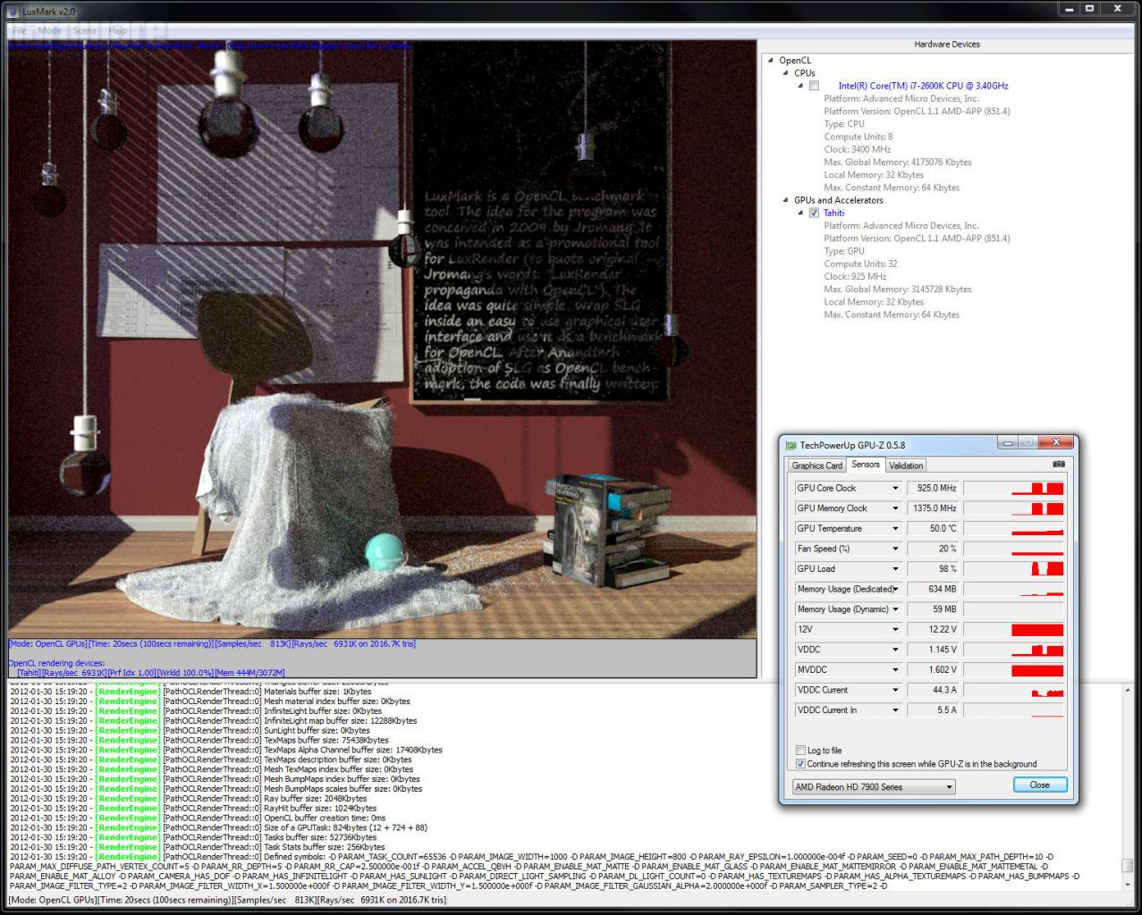Image resolution: width=1142 pixels, height=915 pixels.
Task: Click the LuxMark title bar app icon
Action: (x=13, y=12)
